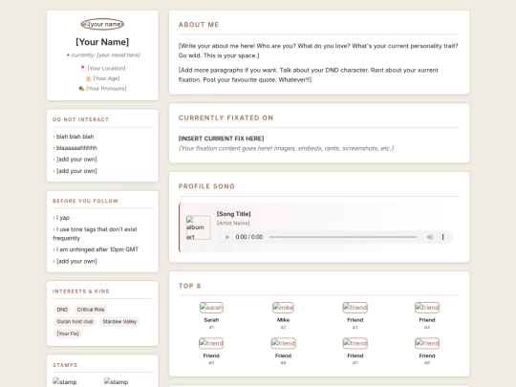
Task: Click the profile avatar image
Action: pos(102,24)
